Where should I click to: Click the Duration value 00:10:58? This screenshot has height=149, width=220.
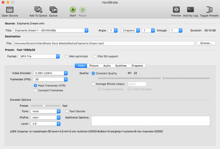tap(210, 30)
